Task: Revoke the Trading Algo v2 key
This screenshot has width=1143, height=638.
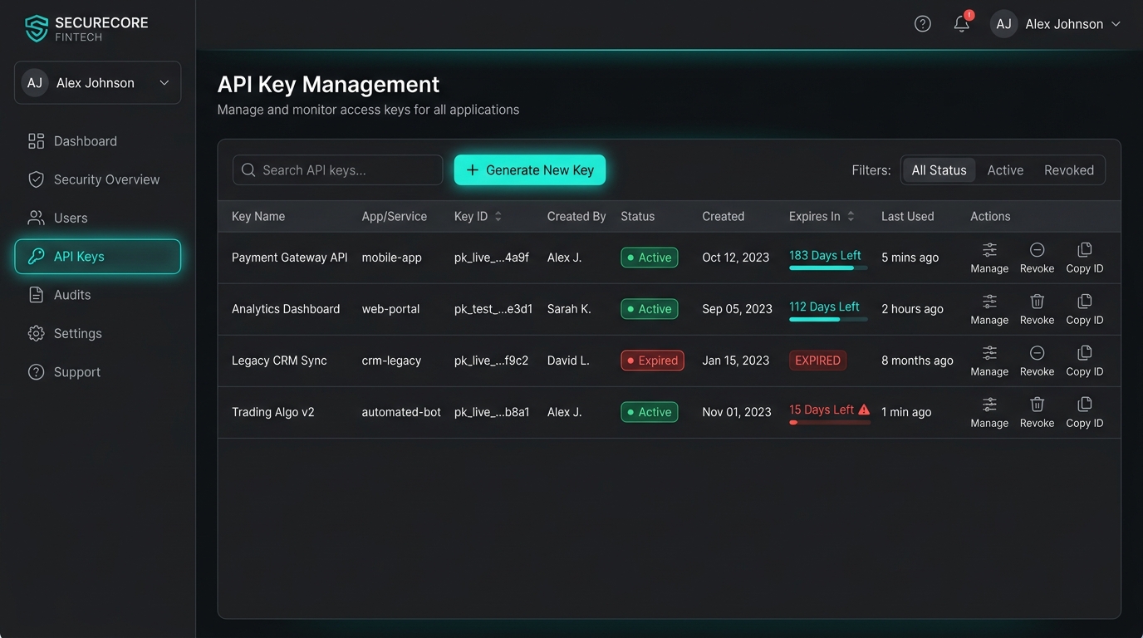Action: click(x=1037, y=412)
